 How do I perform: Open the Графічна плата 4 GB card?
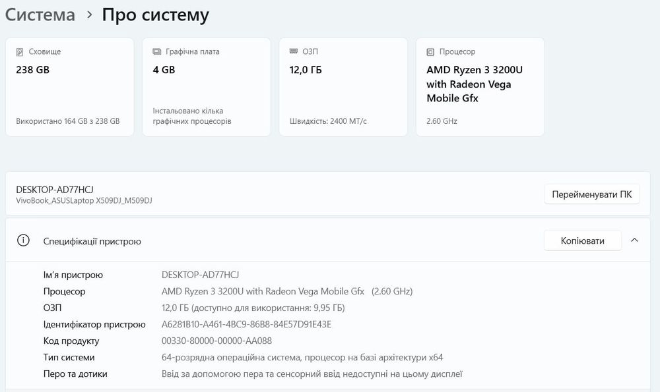(x=206, y=87)
